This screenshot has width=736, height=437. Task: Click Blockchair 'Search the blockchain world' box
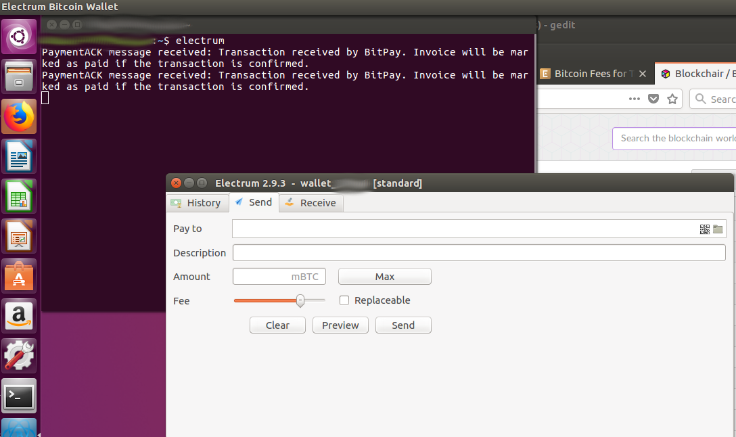click(x=674, y=139)
